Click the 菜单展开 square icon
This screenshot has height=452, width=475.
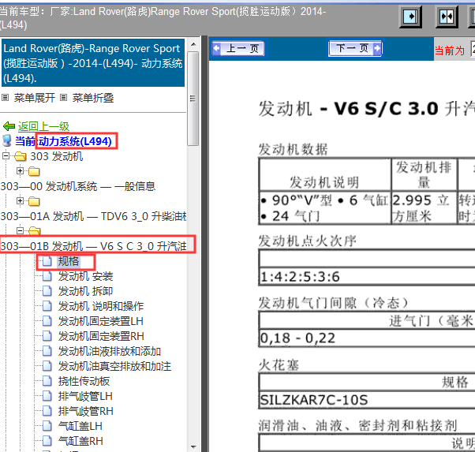(6, 98)
